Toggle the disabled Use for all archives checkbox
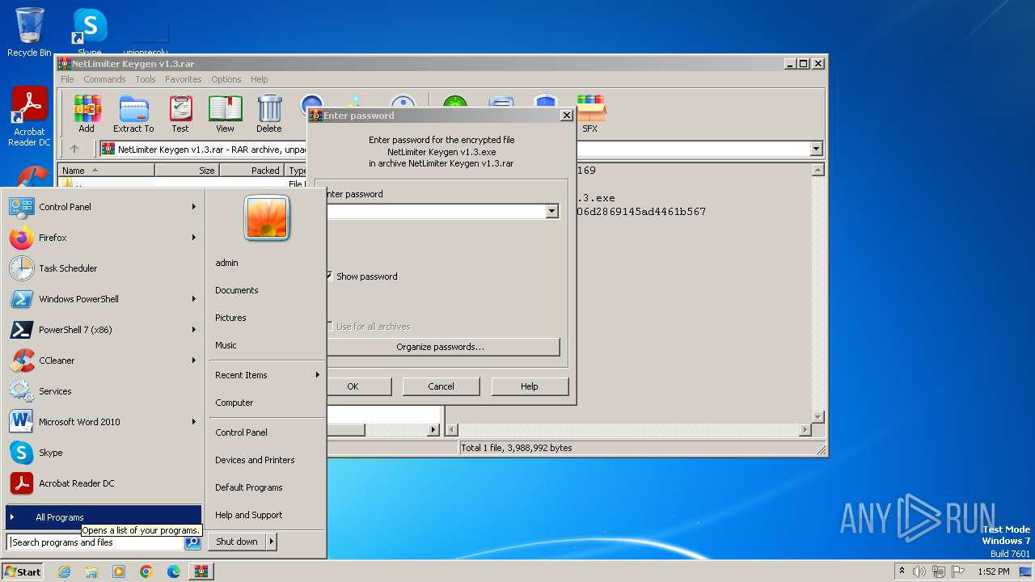Image resolution: width=1035 pixels, height=582 pixels. click(329, 327)
